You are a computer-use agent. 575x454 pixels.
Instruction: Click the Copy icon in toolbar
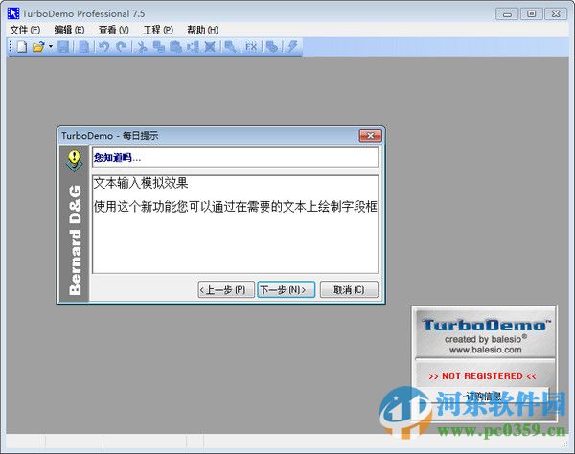[x=159, y=47]
